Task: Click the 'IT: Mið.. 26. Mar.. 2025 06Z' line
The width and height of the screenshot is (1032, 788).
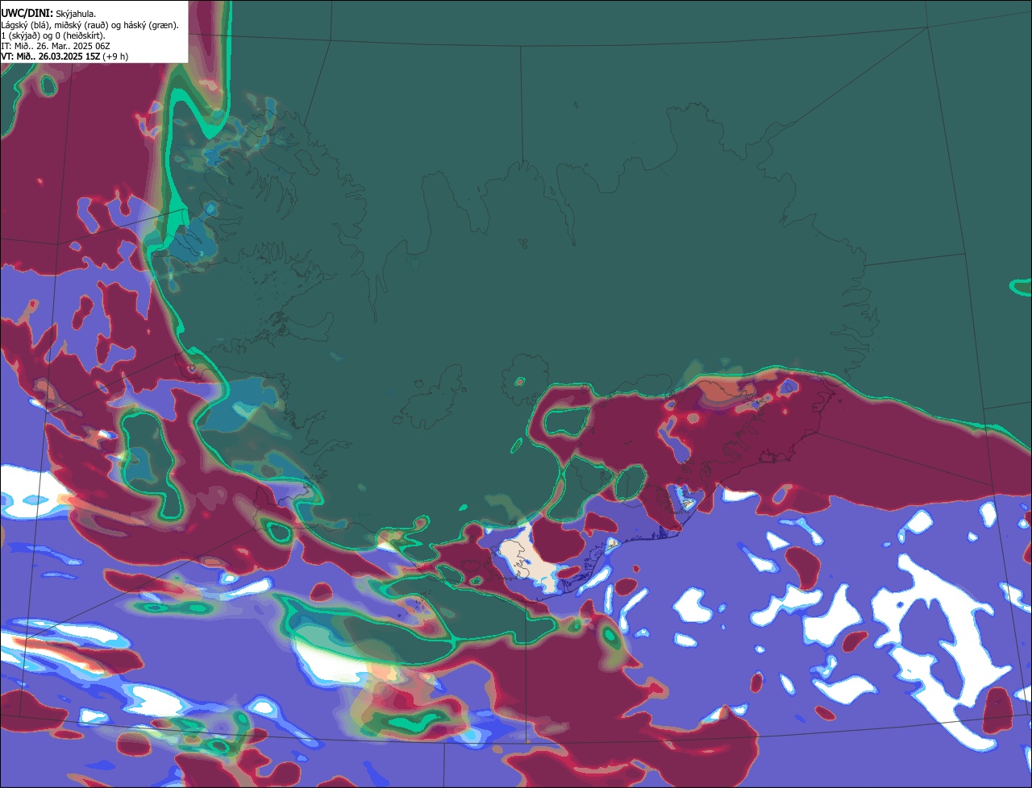Action: (56, 46)
